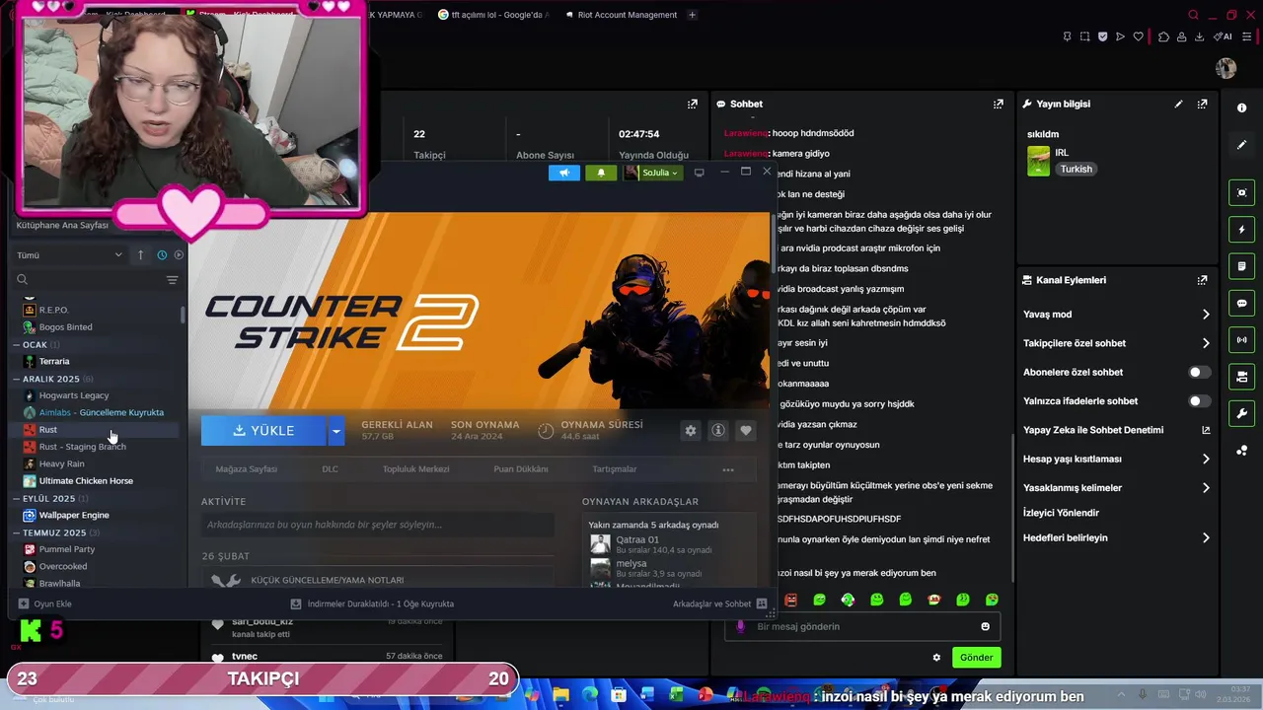Click info icon in right Kick sidebar
This screenshot has width=1263, height=710.
click(1241, 107)
